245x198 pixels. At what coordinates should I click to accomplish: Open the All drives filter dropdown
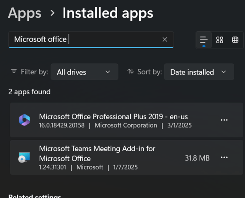tap(84, 72)
